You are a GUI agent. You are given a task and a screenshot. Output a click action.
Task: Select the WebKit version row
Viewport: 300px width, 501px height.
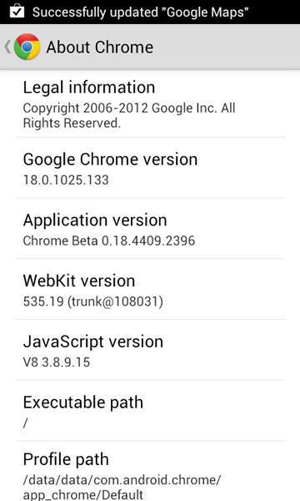click(x=150, y=290)
